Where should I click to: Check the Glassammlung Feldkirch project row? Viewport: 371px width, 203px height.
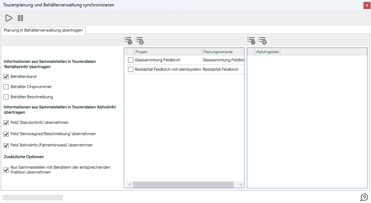point(130,60)
